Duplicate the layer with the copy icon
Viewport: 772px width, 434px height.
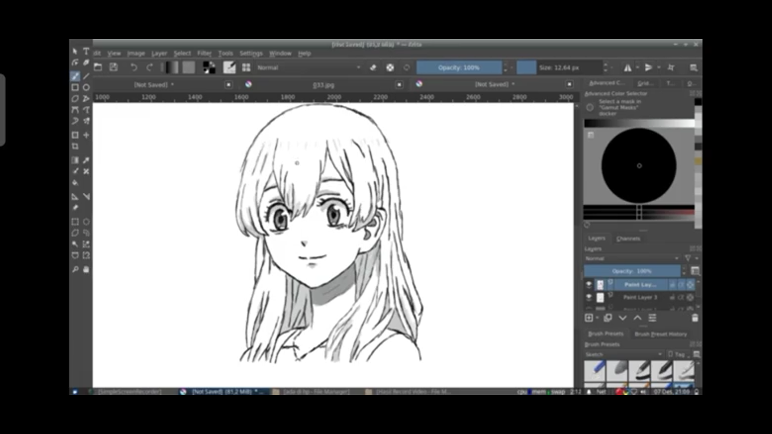click(x=608, y=318)
